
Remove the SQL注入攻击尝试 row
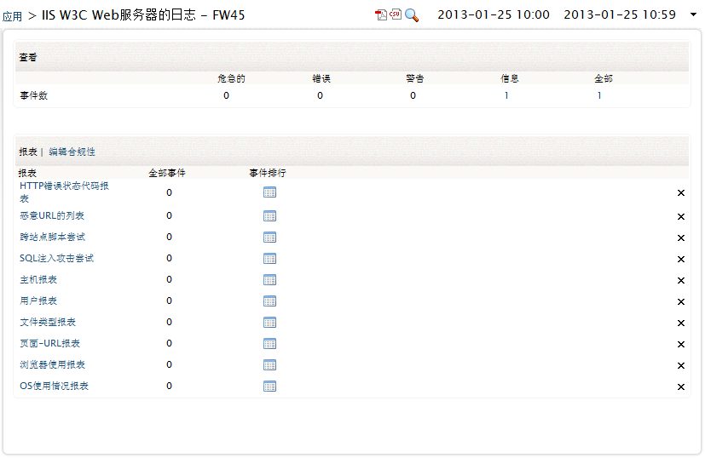click(x=681, y=259)
